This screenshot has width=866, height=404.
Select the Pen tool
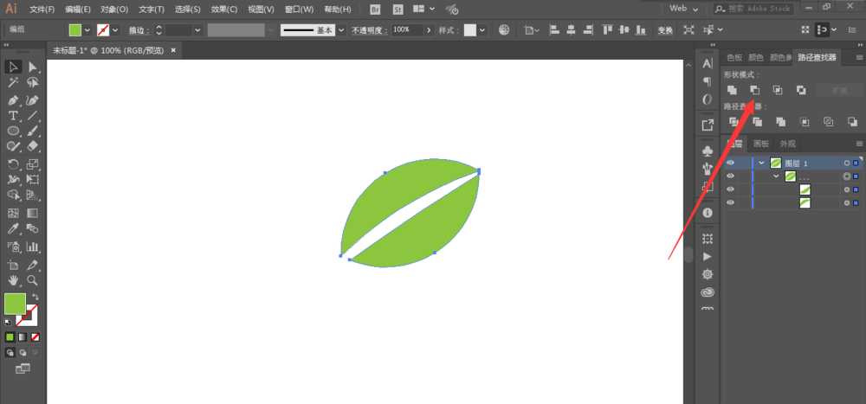[x=13, y=100]
